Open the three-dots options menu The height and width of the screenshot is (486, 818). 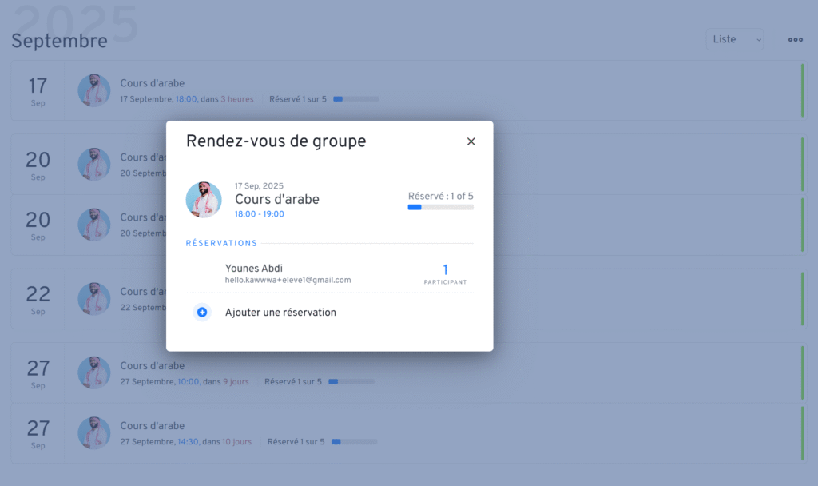(795, 40)
